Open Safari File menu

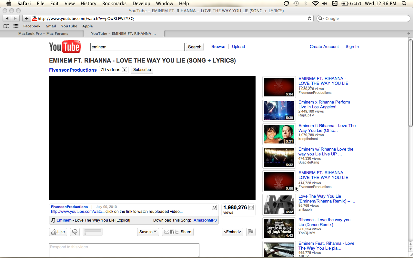40,4
